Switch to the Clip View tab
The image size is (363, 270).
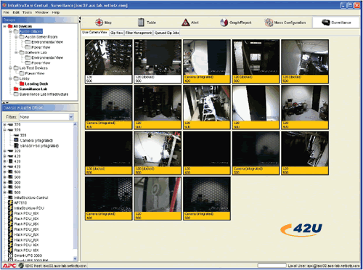(117, 33)
